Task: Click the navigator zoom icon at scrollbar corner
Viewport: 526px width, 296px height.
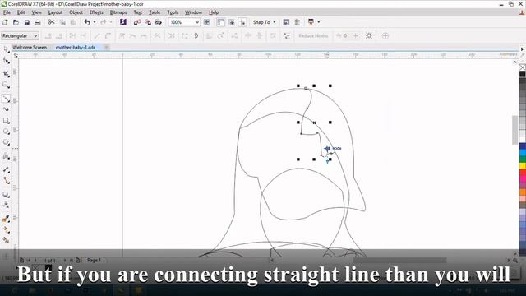Action: 515,260
